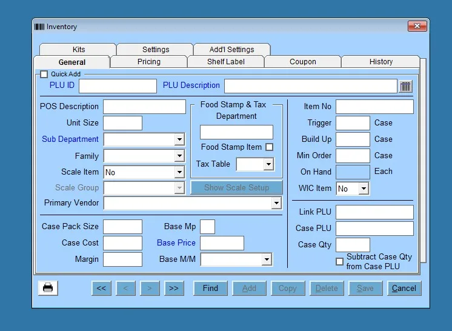Focus the POS Description text box
Viewport: 452px width, 331px height.
[144, 107]
